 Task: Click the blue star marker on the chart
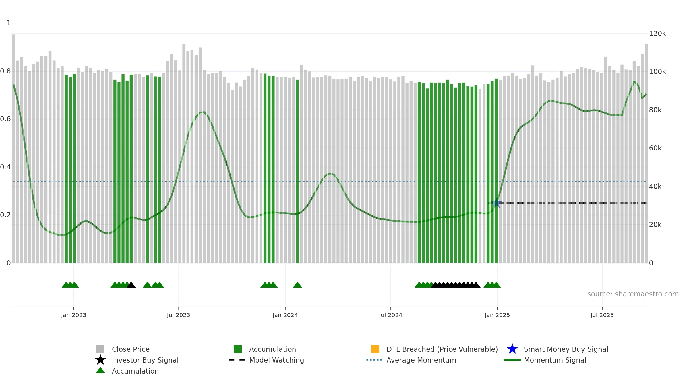coord(496,203)
